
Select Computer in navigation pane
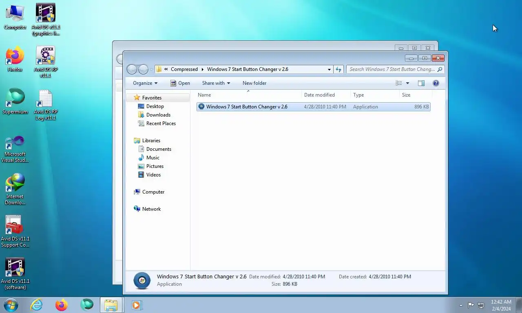tap(153, 192)
